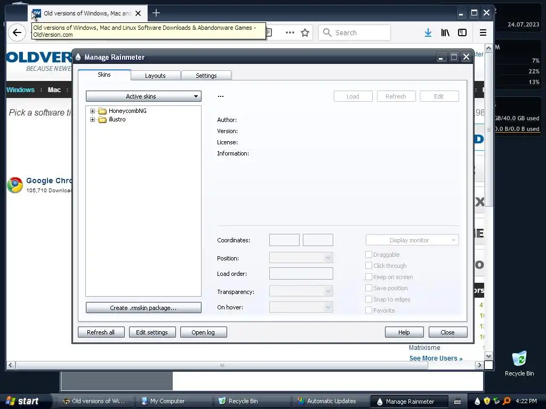Switch to the Settings tab

(206, 76)
